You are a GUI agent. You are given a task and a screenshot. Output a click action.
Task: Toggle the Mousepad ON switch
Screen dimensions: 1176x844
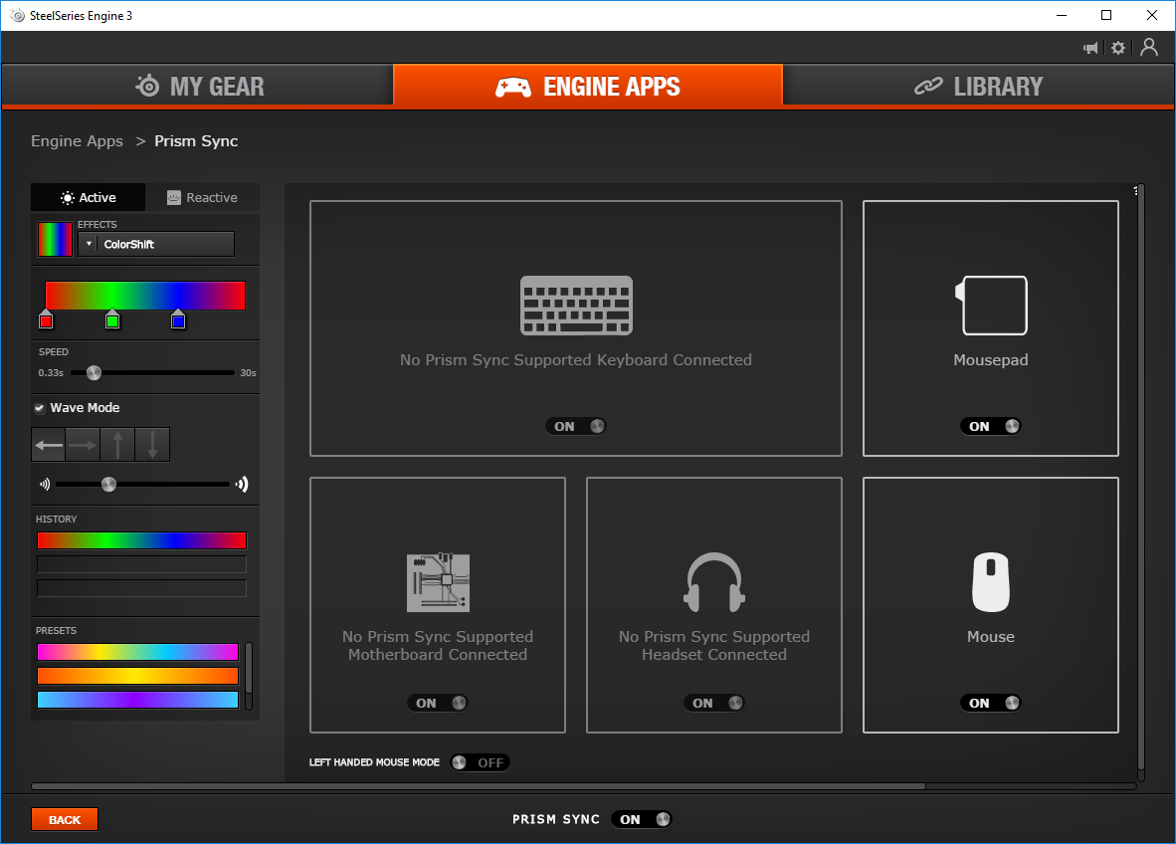[991, 426]
